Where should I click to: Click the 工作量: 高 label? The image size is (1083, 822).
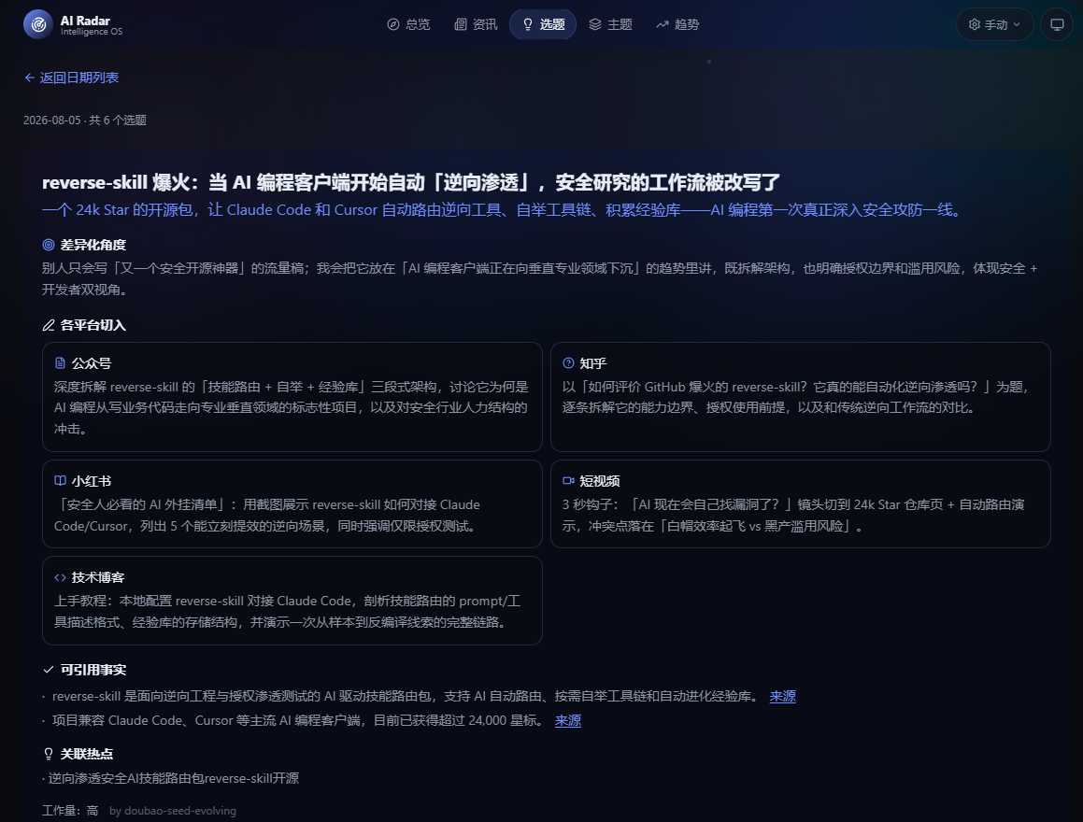70,810
